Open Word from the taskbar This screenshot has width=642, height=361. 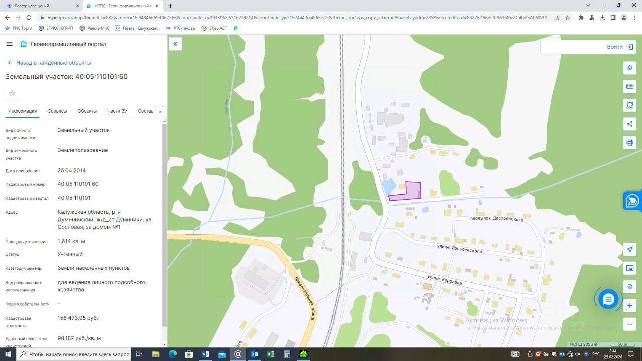[x=205, y=354]
